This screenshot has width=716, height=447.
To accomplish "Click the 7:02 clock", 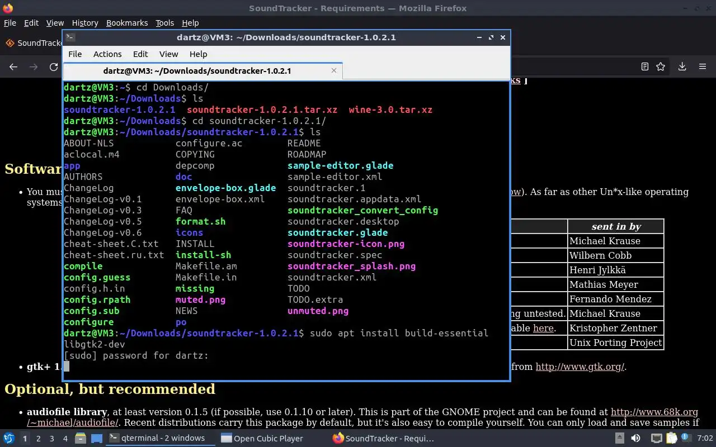I will pyautogui.click(x=705, y=438).
